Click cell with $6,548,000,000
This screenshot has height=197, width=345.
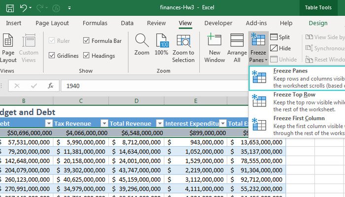pyautogui.click(x=137, y=133)
